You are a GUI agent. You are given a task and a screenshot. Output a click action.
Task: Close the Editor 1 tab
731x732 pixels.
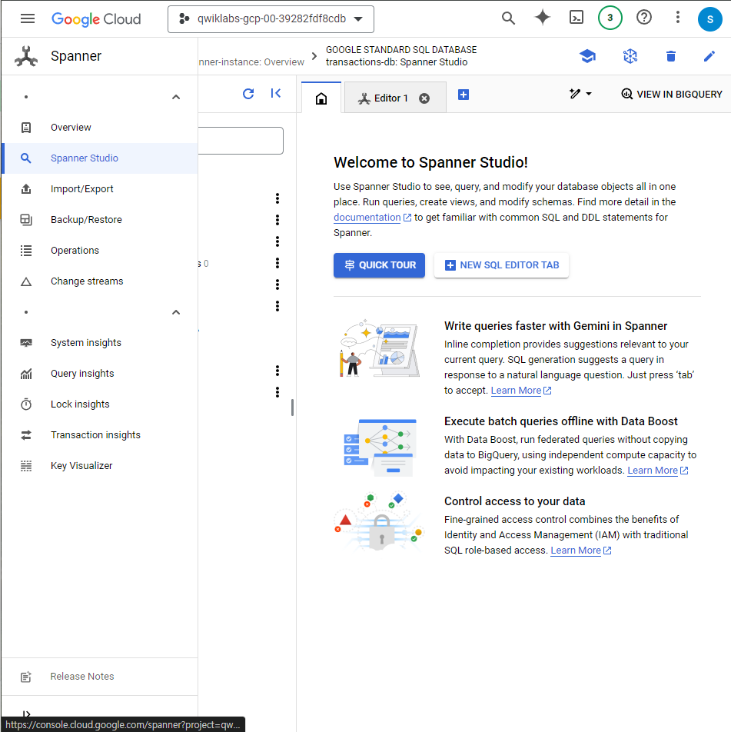(424, 98)
